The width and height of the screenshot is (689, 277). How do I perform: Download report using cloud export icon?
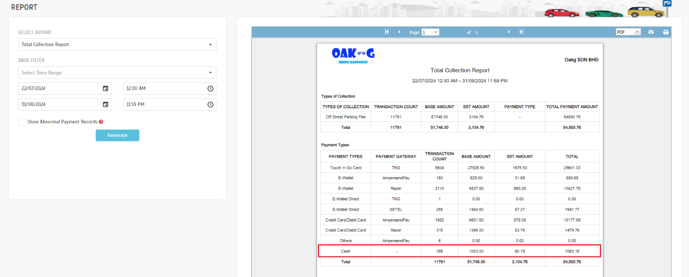(651, 32)
